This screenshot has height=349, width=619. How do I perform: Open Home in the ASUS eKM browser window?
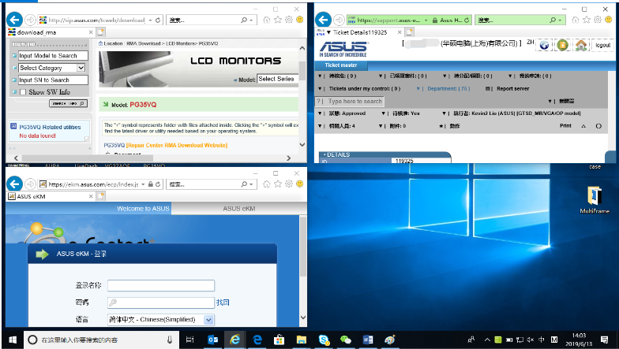pos(267,184)
